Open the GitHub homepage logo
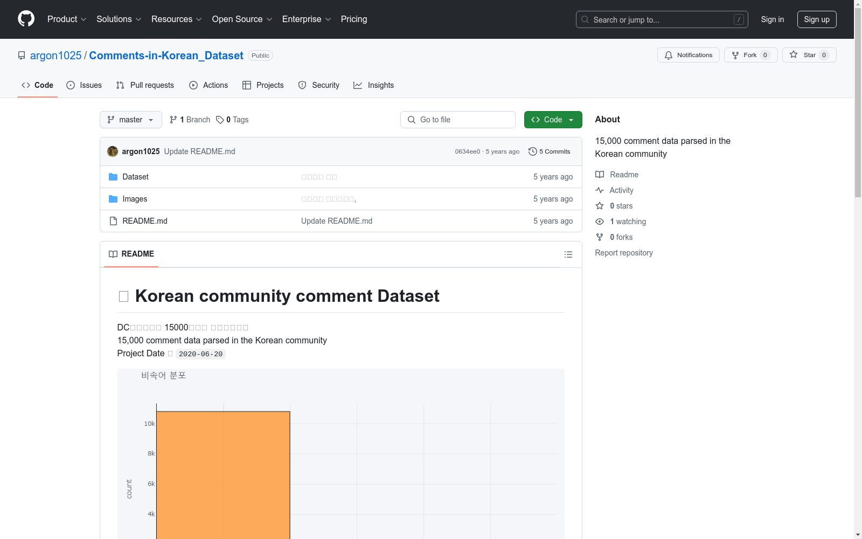 point(26,19)
